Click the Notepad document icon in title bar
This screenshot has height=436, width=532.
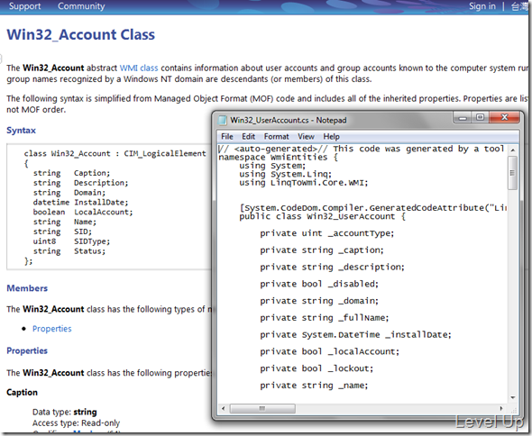[223, 120]
